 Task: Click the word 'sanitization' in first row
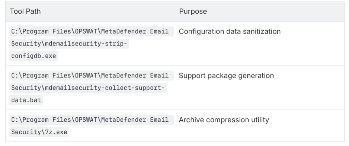262,31
